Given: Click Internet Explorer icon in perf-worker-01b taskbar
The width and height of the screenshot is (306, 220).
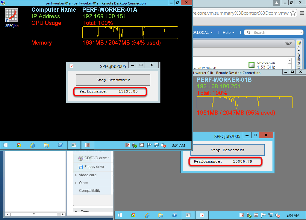Looking at the screenshot, I should click(x=147, y=215).
